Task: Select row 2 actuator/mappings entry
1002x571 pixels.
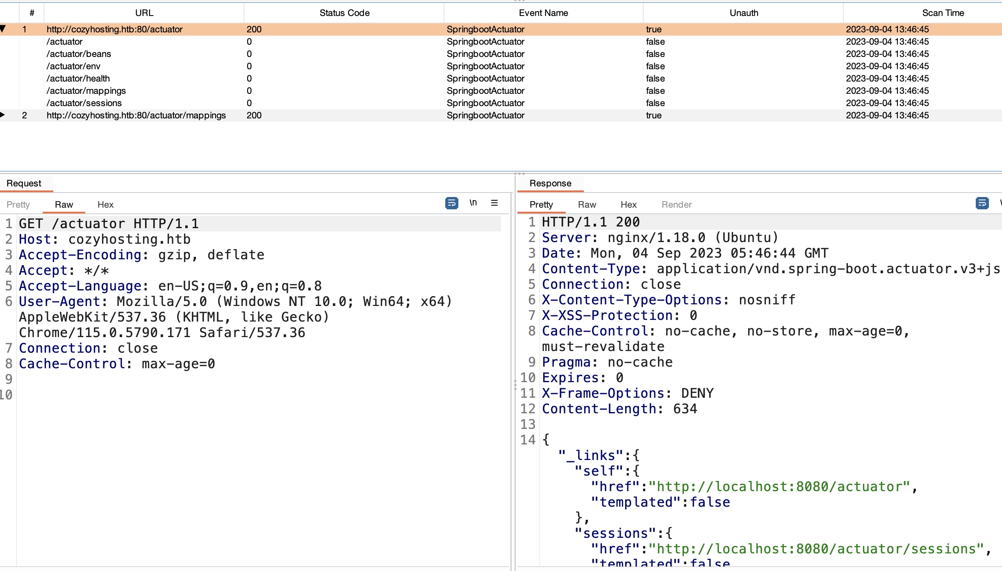Action: tap(136, 115)
